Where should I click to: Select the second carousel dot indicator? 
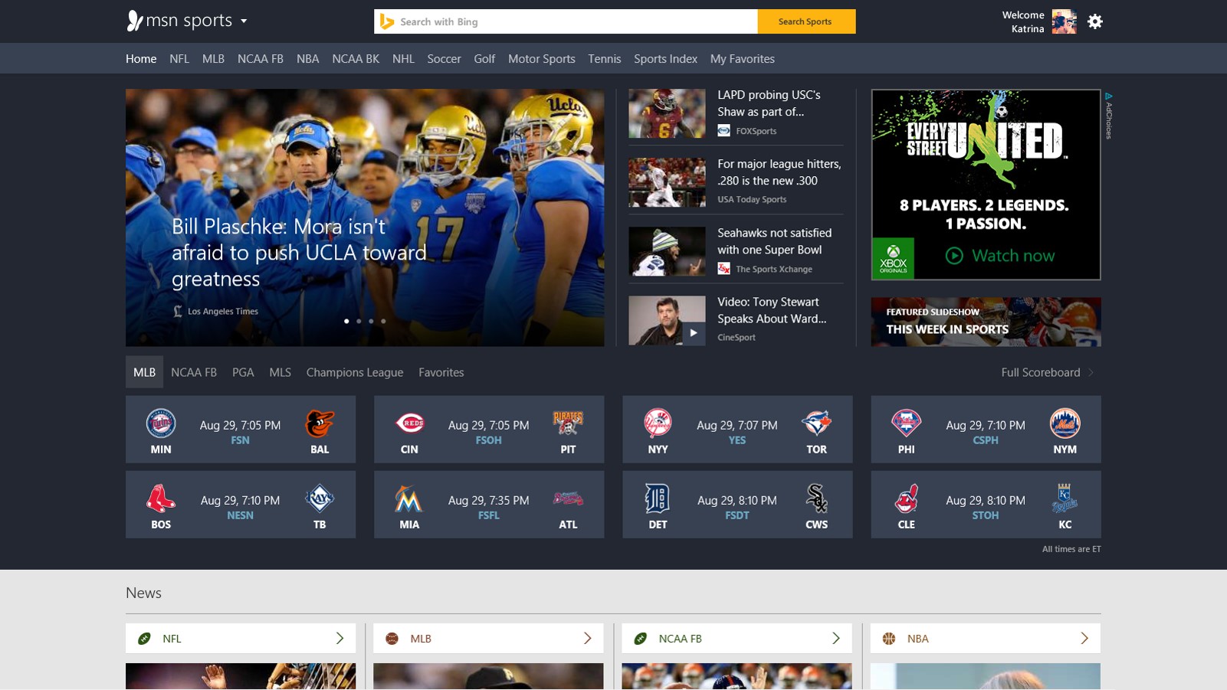click(x=359, y=321)
